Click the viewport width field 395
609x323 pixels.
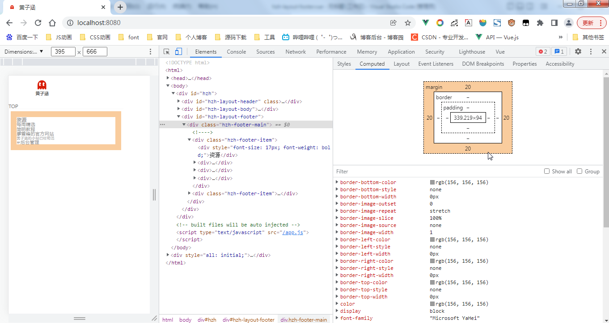tap(63, 52)
